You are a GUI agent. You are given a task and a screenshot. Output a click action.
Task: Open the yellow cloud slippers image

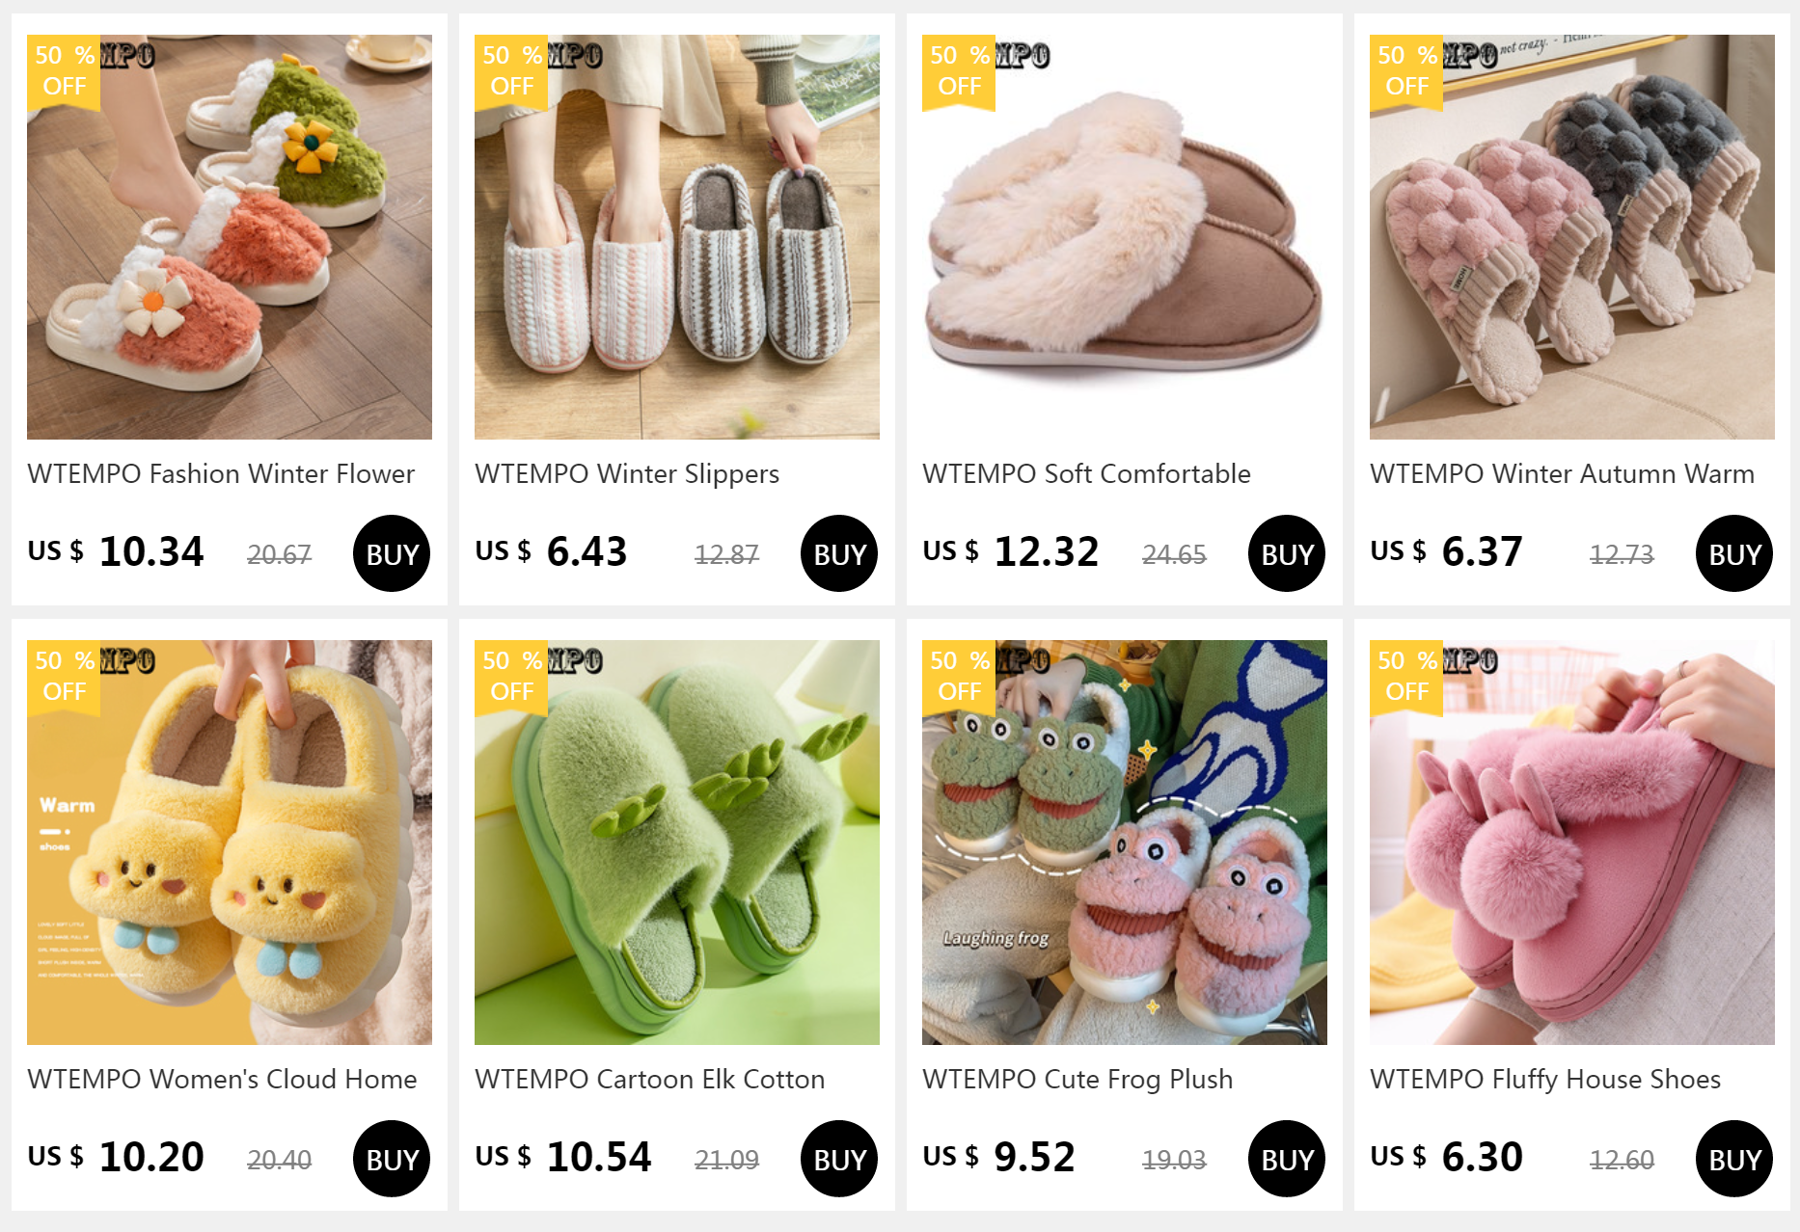click(x=230, y=843)
